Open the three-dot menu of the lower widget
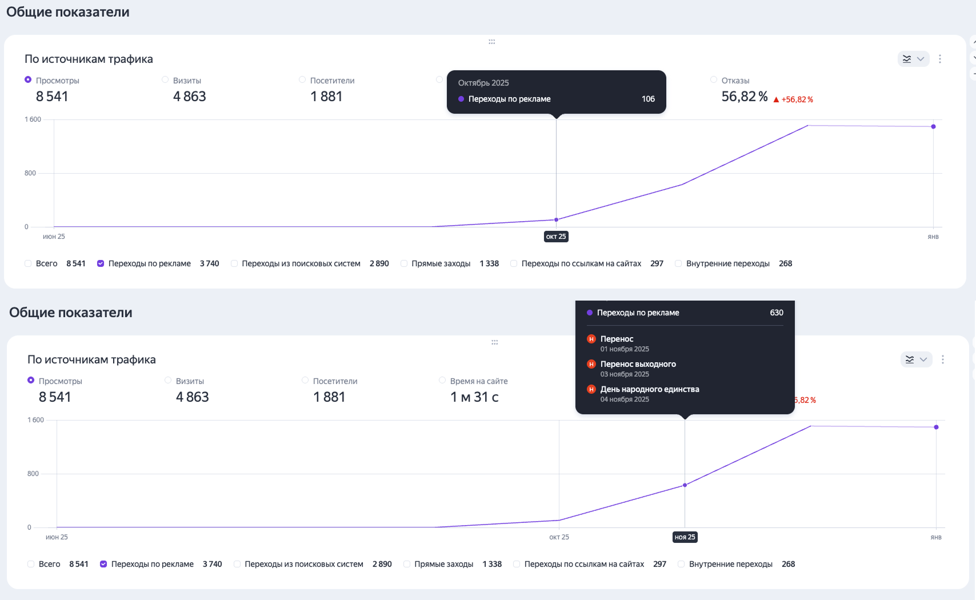The height and width of the screenshot is (600, 976). 942,359
